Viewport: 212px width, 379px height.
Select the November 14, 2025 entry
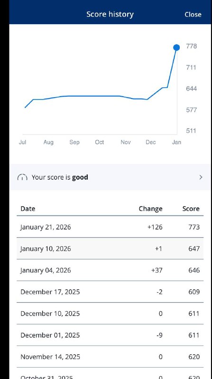[x=110, y=357]
